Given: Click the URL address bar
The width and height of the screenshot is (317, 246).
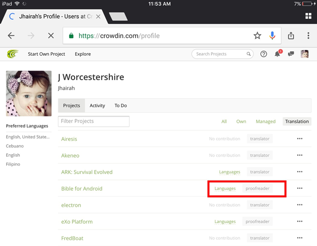Looking at the screenshot, I should [x=172, y=36].
